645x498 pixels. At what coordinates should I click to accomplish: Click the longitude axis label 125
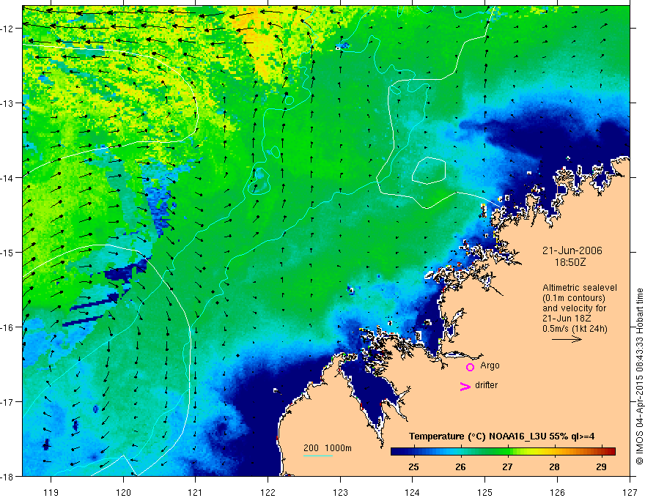(x=485, y=492)
